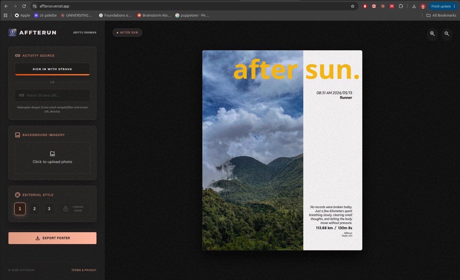
Task: Click the Background Imagery picture icon
Action: coord(18,135)
